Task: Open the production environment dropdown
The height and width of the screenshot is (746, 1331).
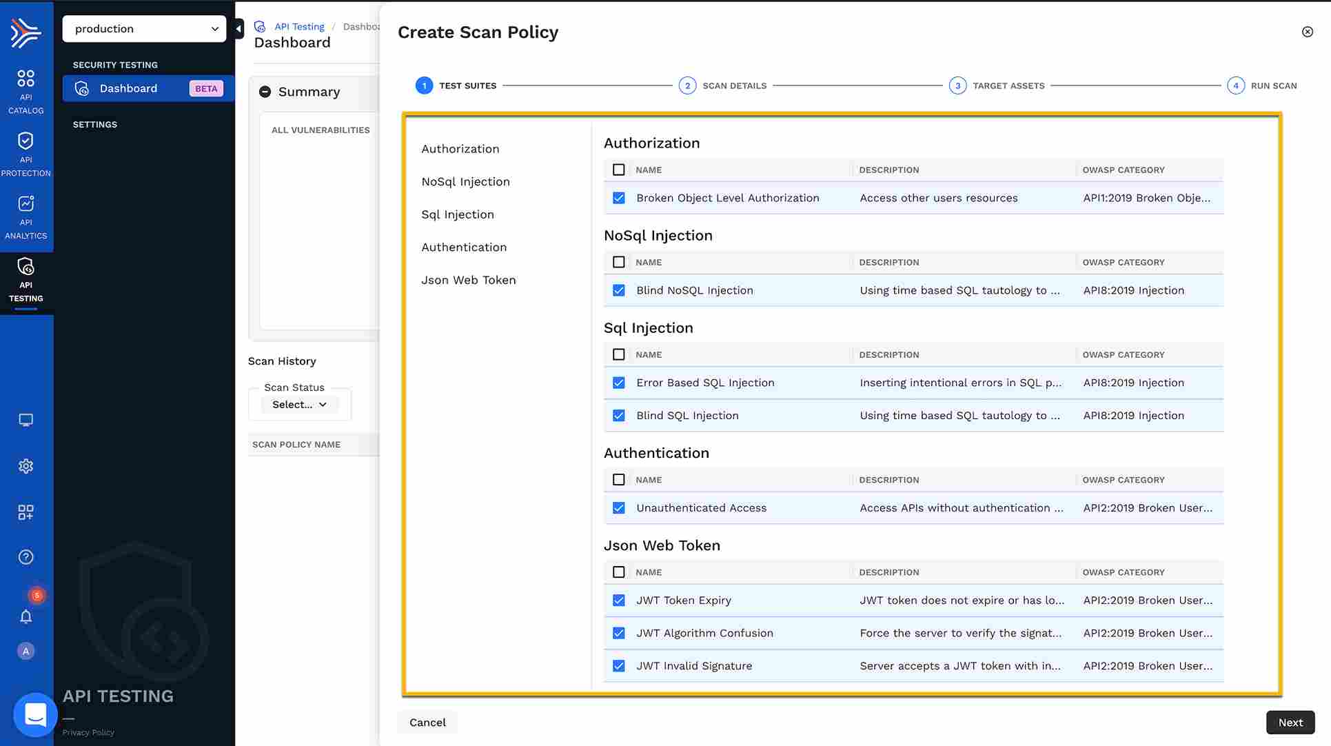Action: tap(144, 29)
